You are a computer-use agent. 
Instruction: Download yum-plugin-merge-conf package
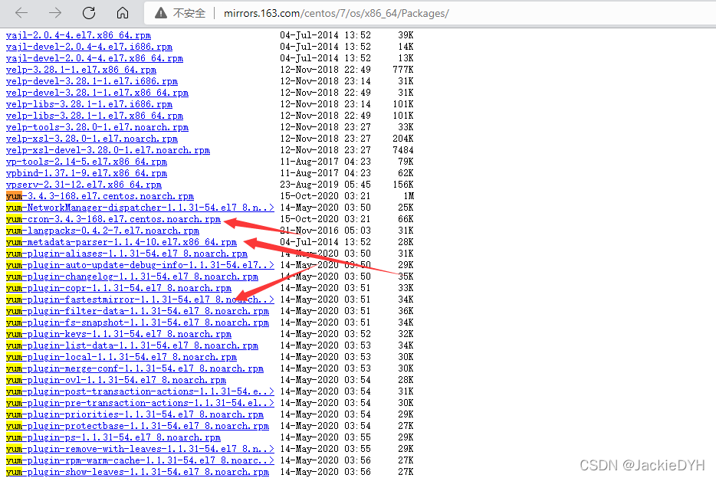[135, 368]
